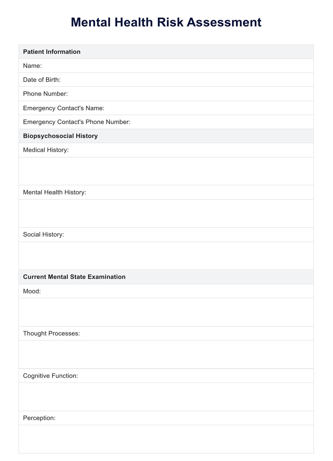Screen dimensions: 333x461
Task: Click the empty box under Thought Processes
Action: (x=166, y=354)
